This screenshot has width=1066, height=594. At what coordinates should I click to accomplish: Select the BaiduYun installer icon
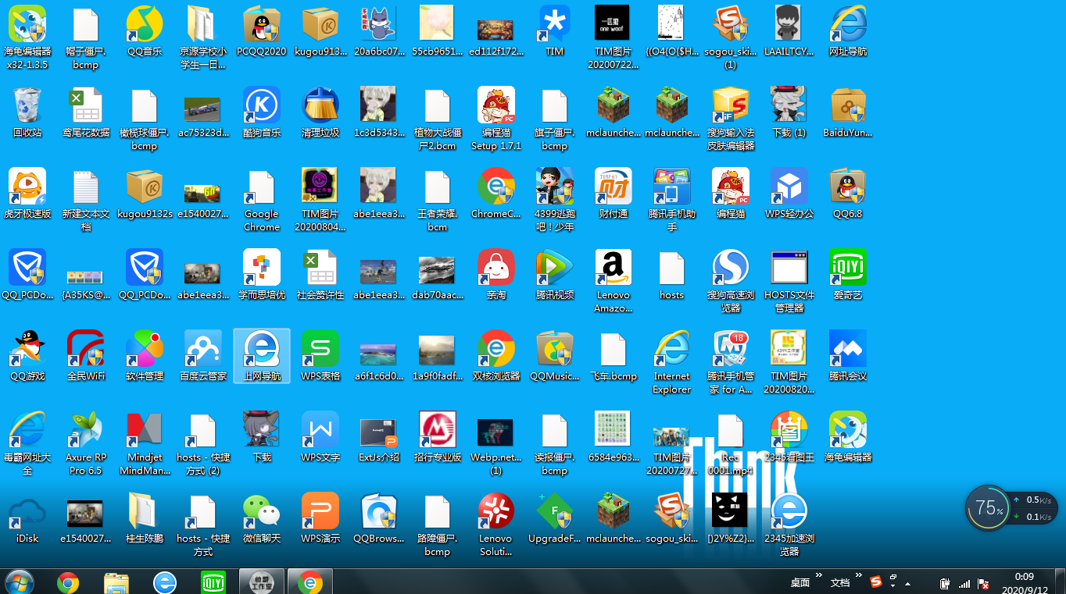848,112
